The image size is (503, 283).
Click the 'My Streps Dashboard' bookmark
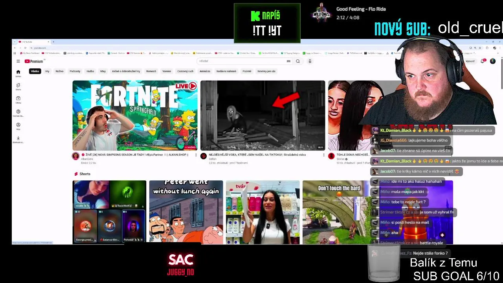pos(30,53)
